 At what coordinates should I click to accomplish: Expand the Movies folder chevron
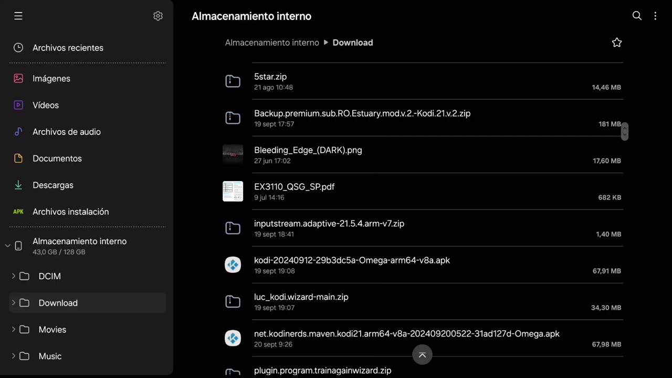(x=14, y=330)
